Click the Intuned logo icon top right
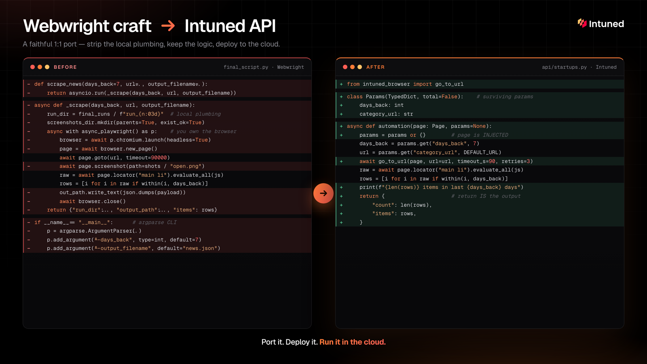The height and width of the screenshot is (364, 647). coord(582,23)
